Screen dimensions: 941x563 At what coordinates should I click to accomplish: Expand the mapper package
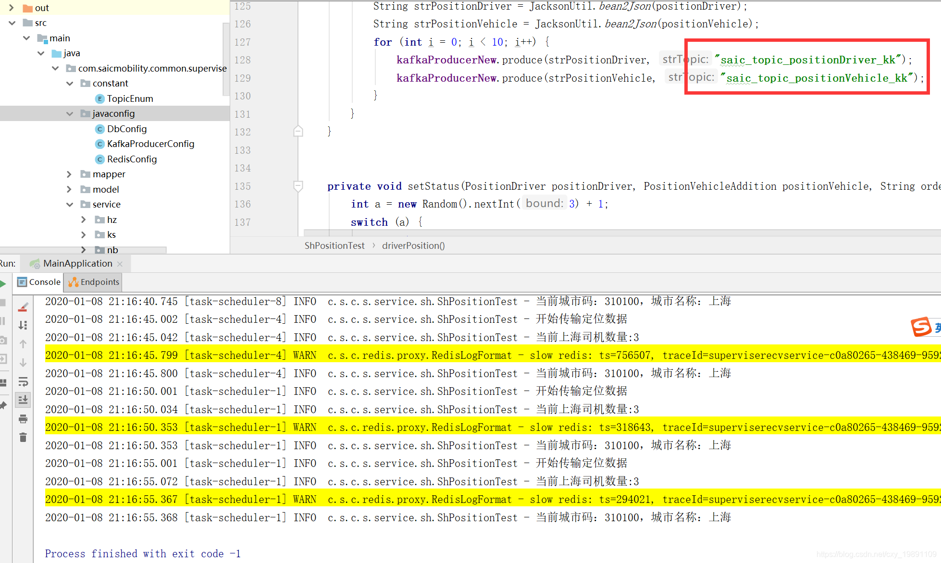69,174
